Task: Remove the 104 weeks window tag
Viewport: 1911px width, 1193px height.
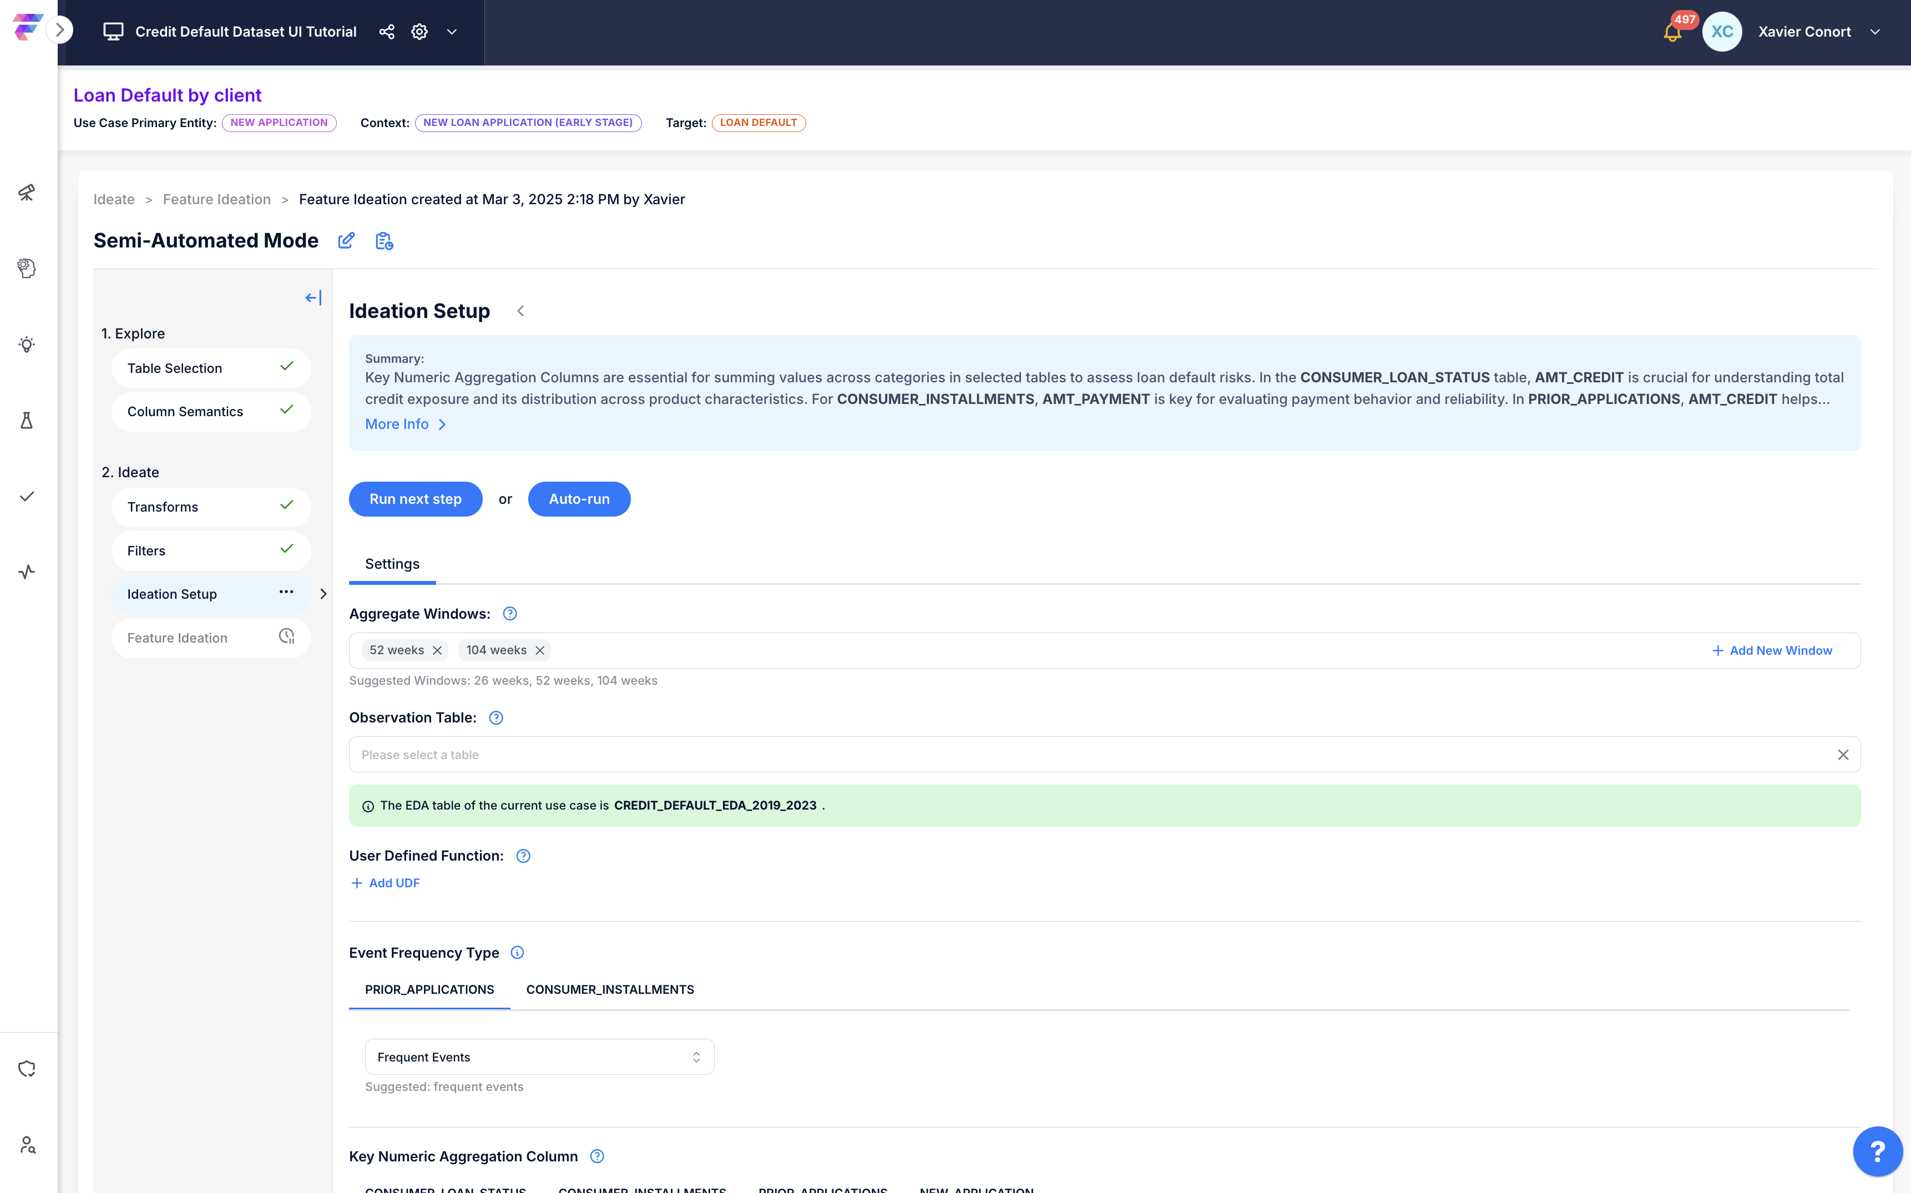Action: 540,650
